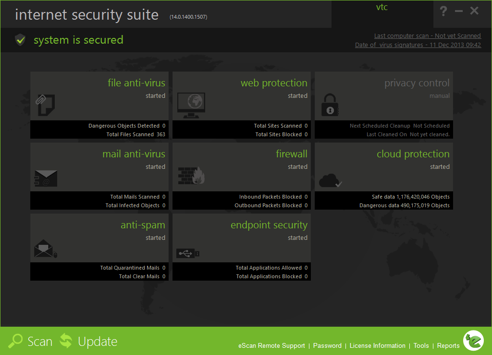Open the Tools menu
Viewport: 492px width, 355px height.
[421, 346]
